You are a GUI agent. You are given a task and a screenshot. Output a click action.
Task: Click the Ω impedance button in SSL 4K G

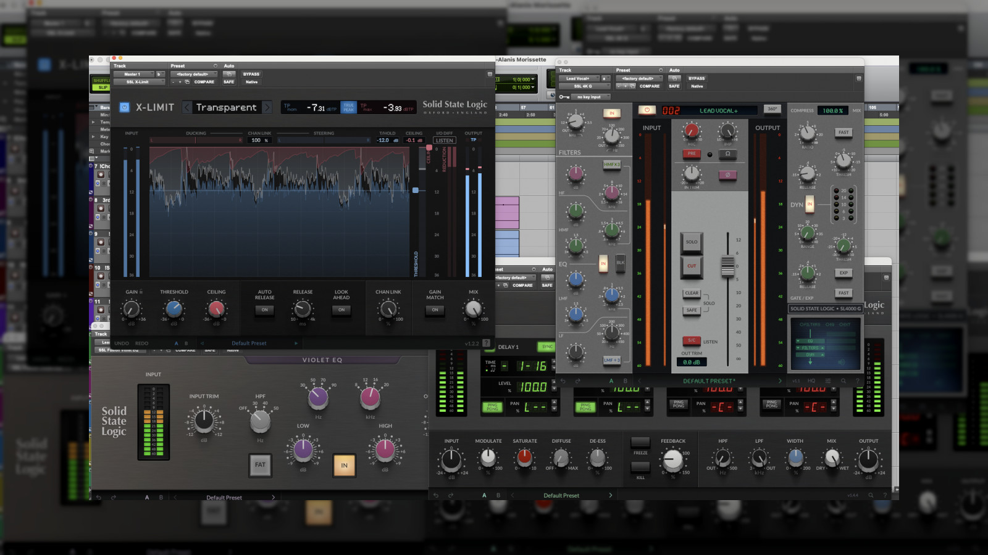tap(727, 154)
